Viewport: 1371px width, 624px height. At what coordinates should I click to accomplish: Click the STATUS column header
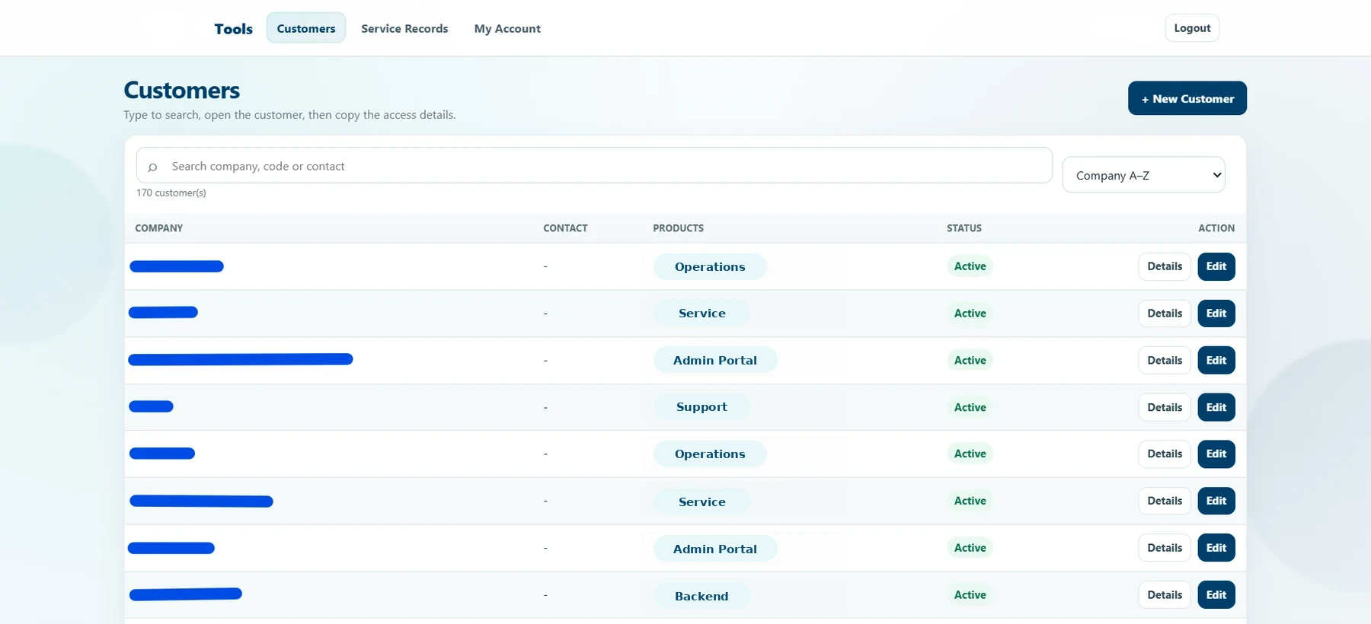964,228
